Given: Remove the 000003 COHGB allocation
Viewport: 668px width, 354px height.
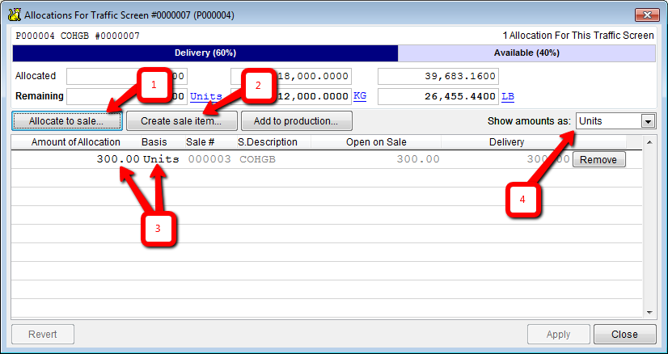Looking at the screenshot, I should [x=598, y=160].
